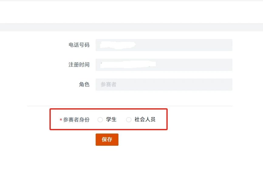Click the horizontal divider above 参赛者身份
Image resolution: width=263 pixels, height=174 pixels.
pyautogui.click(x=130, y=106)
